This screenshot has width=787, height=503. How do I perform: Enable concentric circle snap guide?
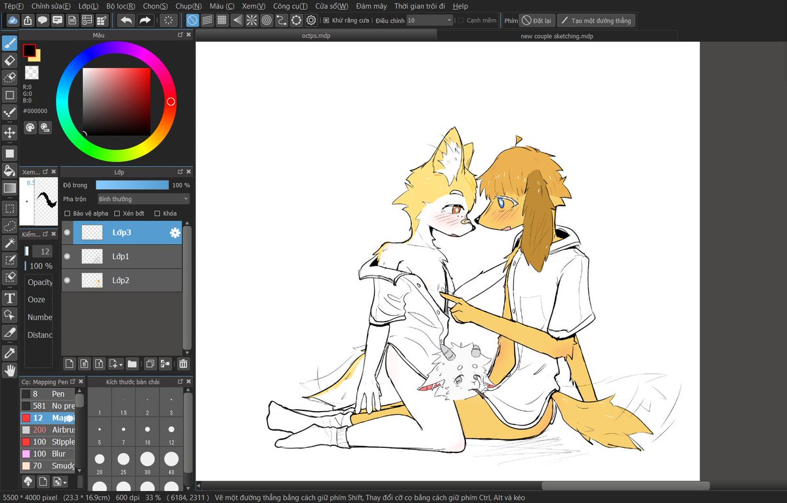pos(266,20)
